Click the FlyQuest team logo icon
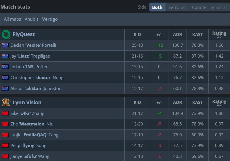This screenshot has height=161, width=230. tap(6, 34)
